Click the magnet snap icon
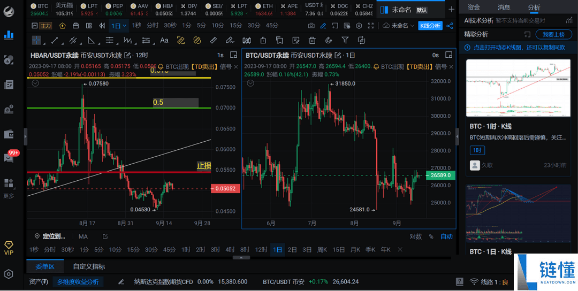The image size is (578, 291). pyautogui.click(x=329, y=40)
